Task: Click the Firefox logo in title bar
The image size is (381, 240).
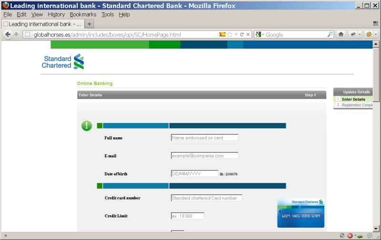Action: pos(5,5)
